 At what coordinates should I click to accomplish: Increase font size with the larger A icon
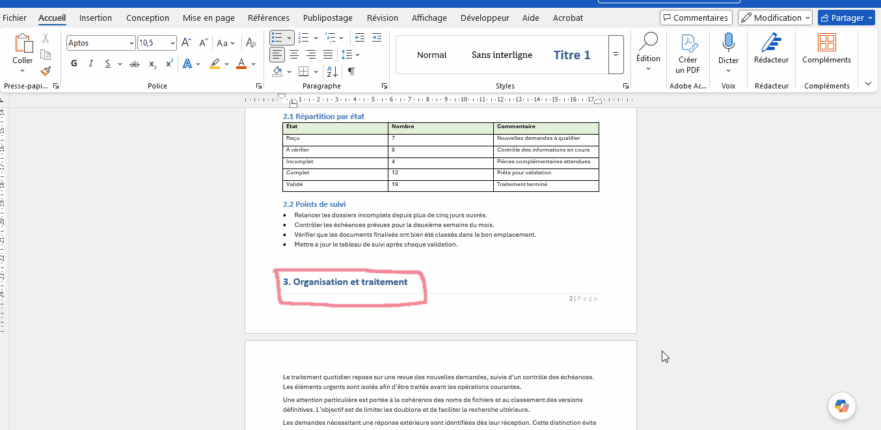click(x=186, y=43)
